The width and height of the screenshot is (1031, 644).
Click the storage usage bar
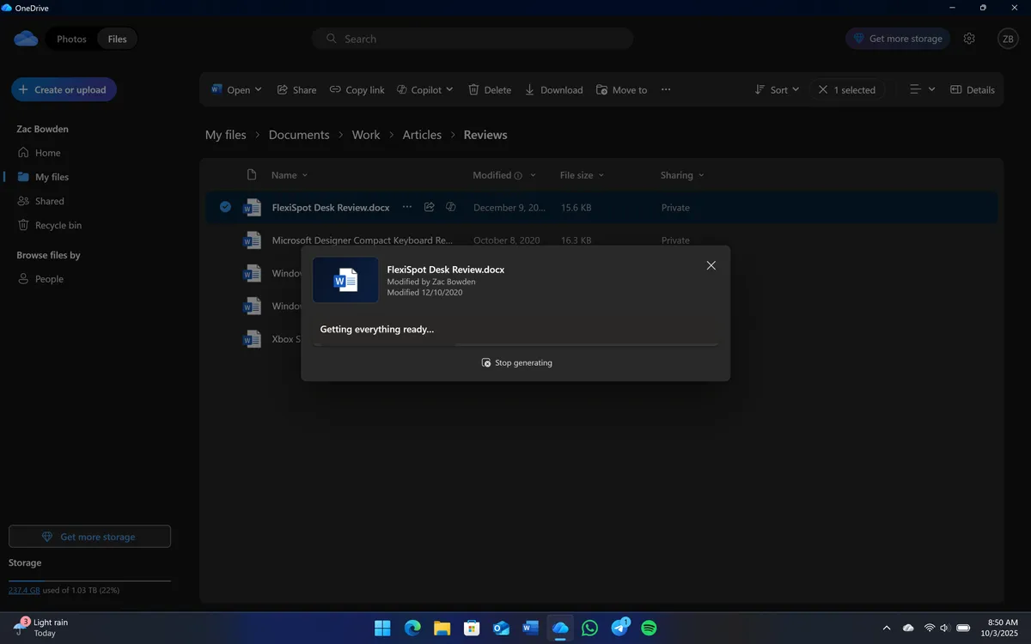(x=89, y=580)
